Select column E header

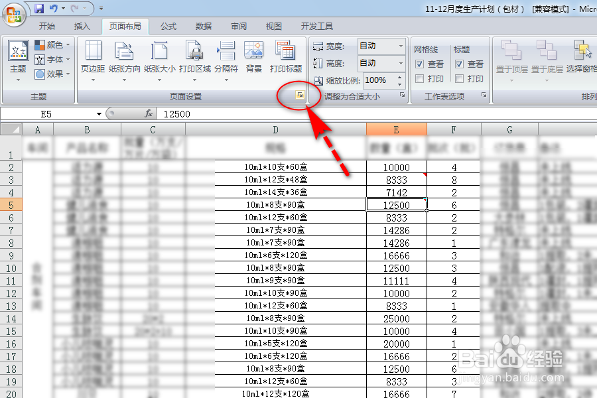[x=397, y=129]
